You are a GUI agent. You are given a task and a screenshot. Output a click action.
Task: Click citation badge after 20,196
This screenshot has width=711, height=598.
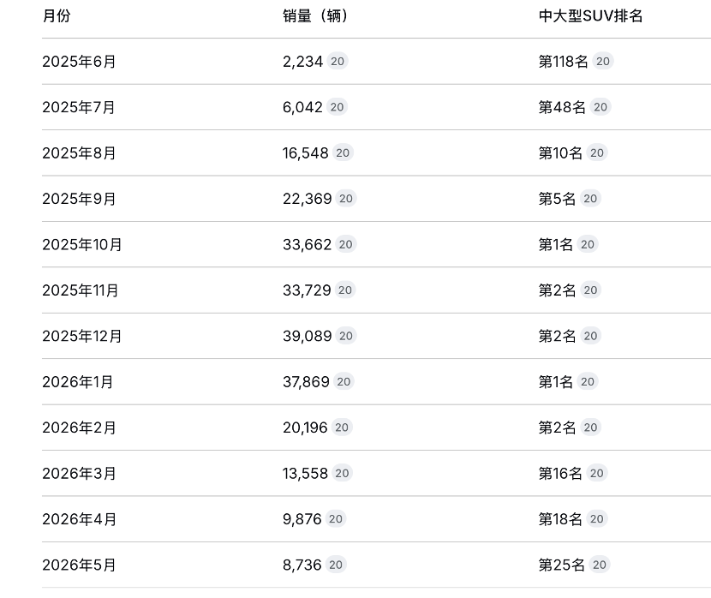(342, 427)
